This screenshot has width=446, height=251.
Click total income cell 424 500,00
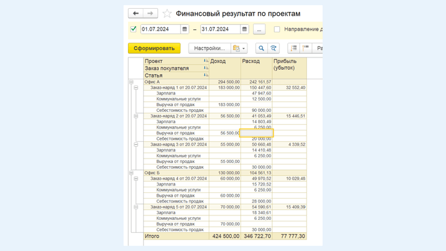pos(225,236)
